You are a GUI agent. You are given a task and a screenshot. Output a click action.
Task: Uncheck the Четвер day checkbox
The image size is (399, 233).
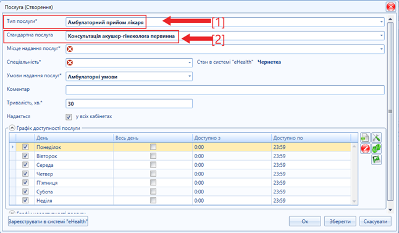(x=25, y=174)
